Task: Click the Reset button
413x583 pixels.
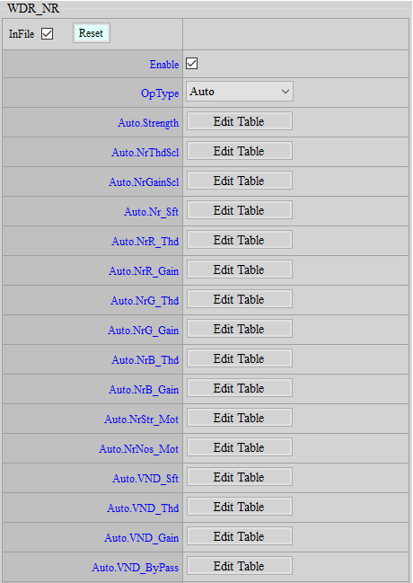Action: 91,33
